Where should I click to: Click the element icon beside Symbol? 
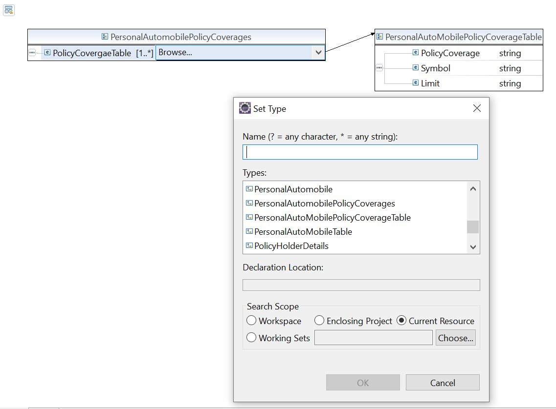(x=416, y=67)
